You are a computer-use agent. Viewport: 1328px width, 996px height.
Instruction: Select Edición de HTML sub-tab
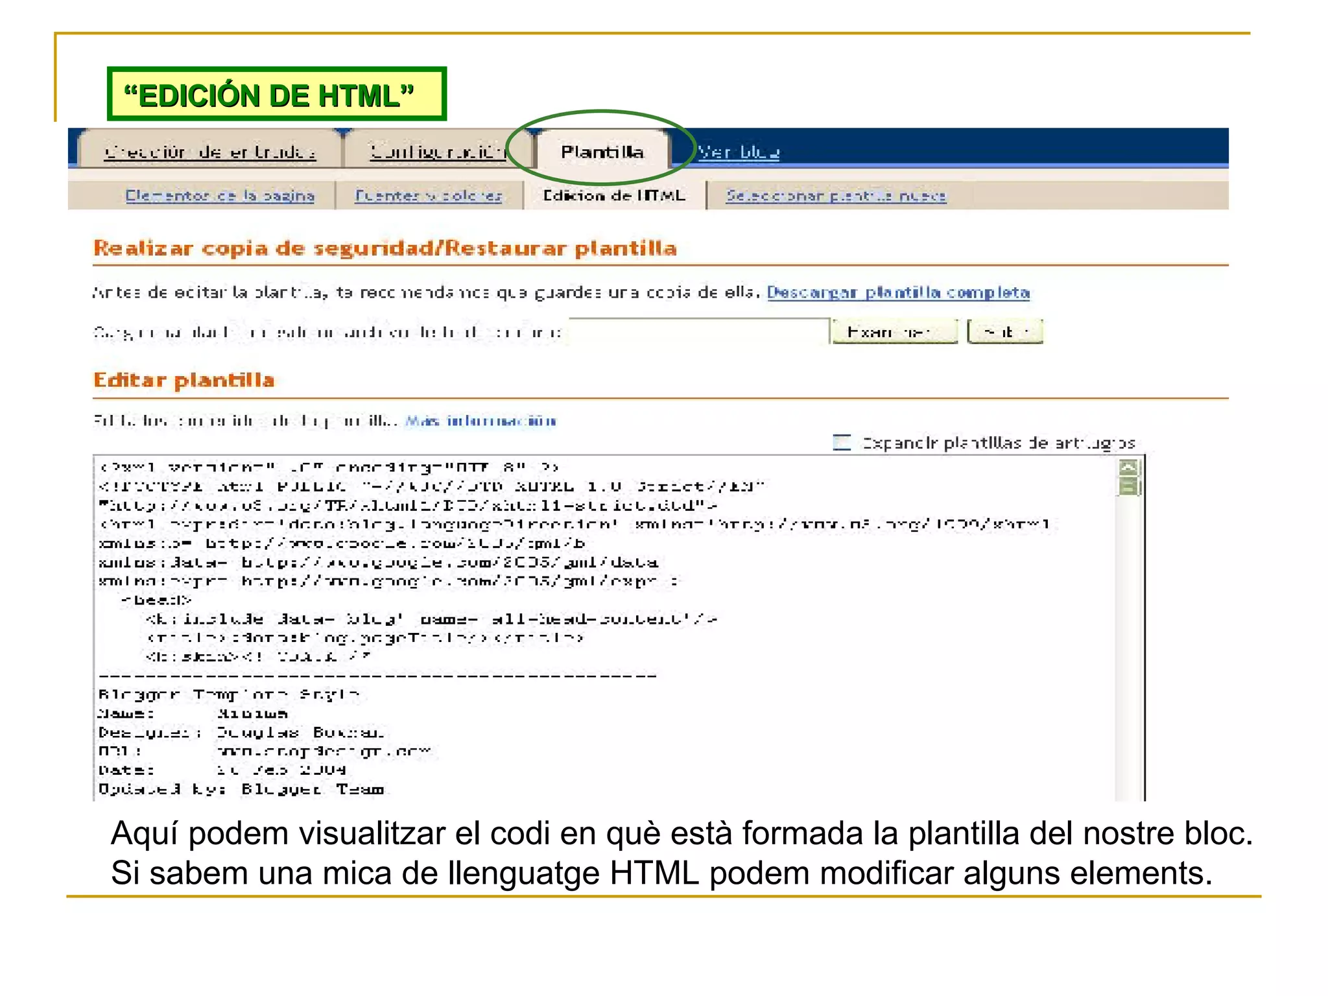point(614,195)
